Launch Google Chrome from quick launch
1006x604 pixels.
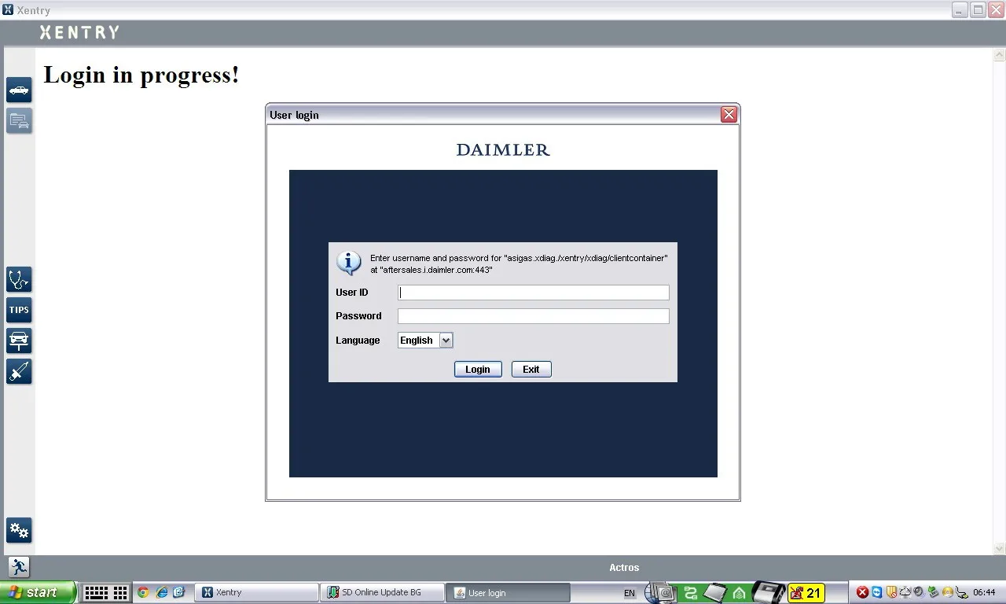143,592
